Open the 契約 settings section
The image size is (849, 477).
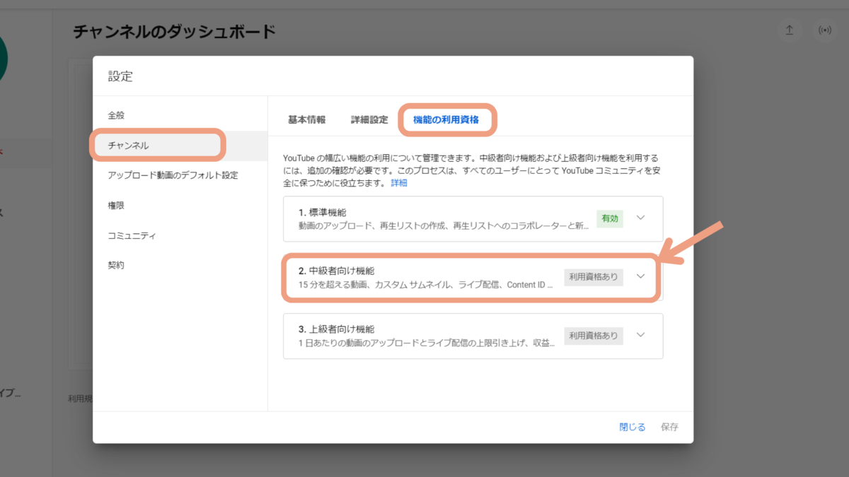180,266
